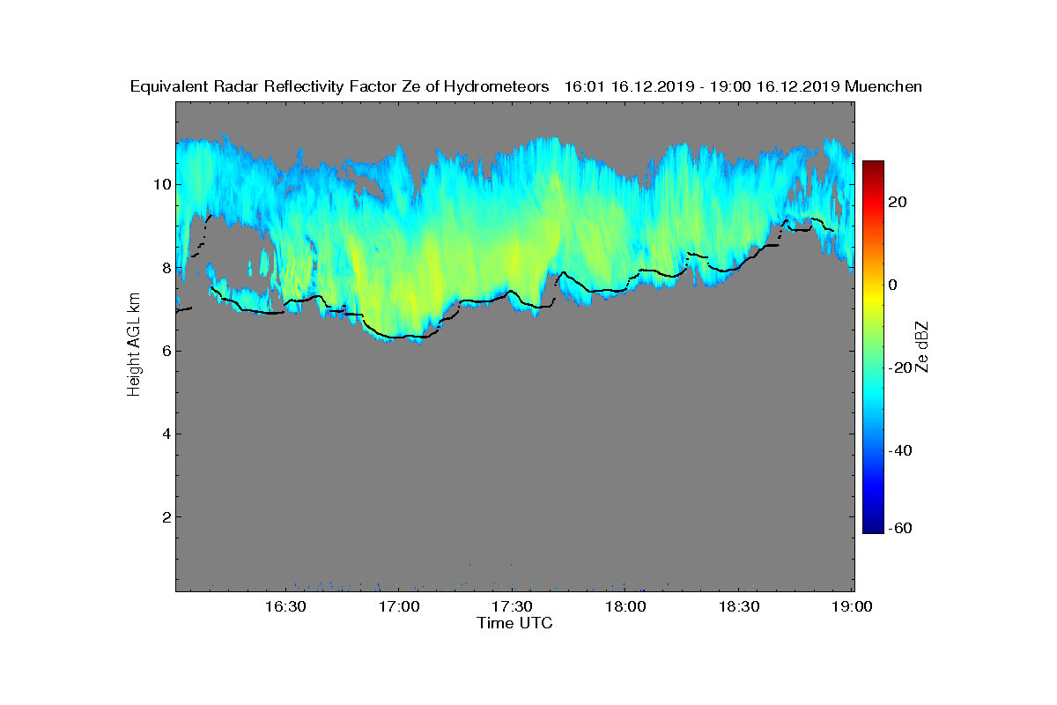
Task: Click the Ze reflectivity color bar
Action: coord(873,347)
